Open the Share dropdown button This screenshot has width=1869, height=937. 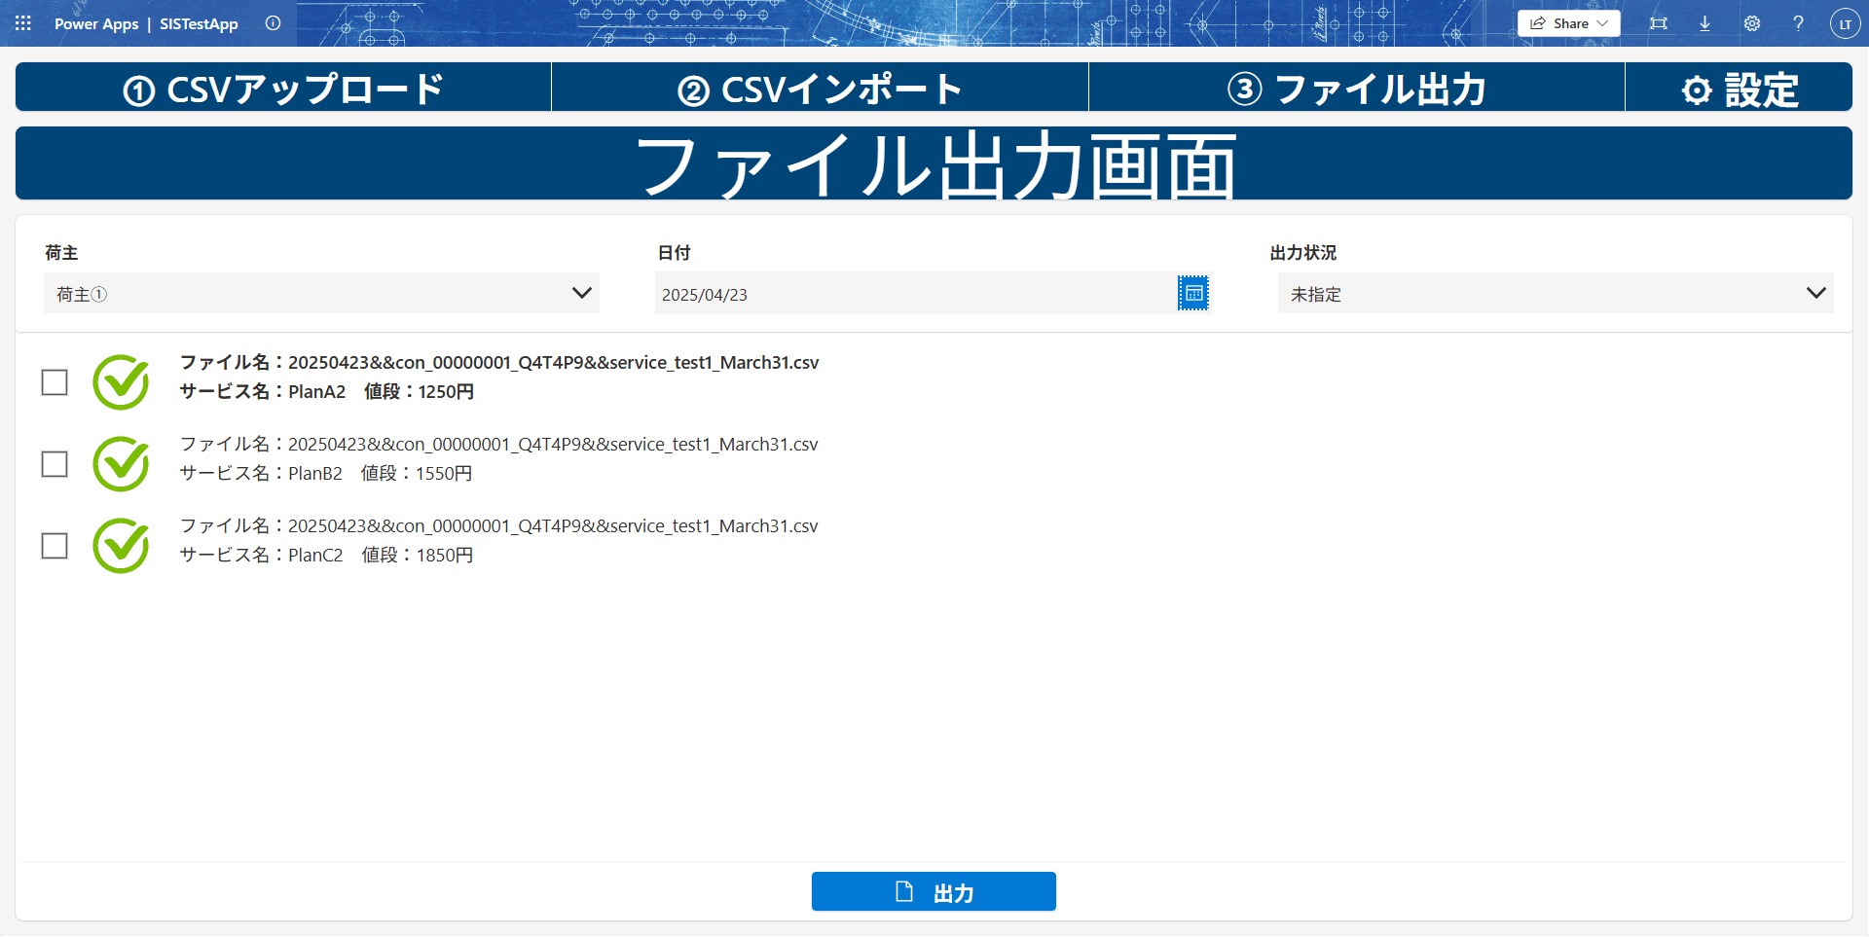click(1568, 23)
